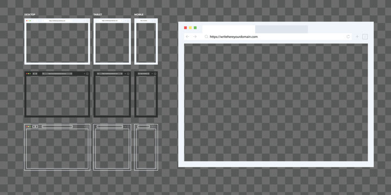Click the address bar in dark mobile mockup
Viewport: 391px width, 195px height.
click(x=143, y=74)
